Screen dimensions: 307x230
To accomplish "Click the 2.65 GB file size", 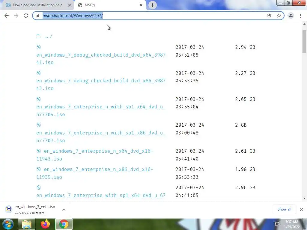I will coord(245,99).
